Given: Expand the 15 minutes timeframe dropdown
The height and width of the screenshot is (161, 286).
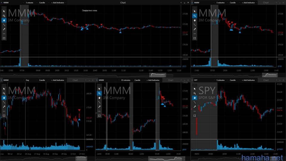Looking at the screenshot, I should click(x=126, y=80).
